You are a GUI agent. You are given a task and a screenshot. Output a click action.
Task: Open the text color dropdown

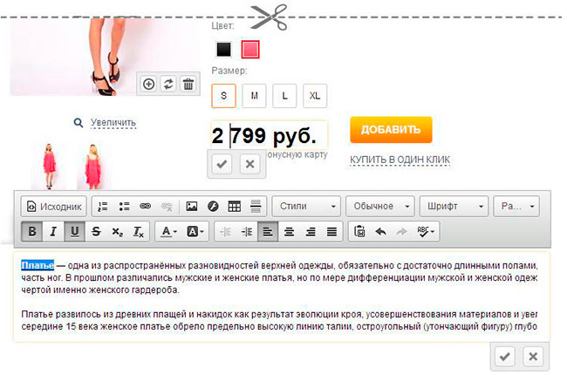(169, 231)
